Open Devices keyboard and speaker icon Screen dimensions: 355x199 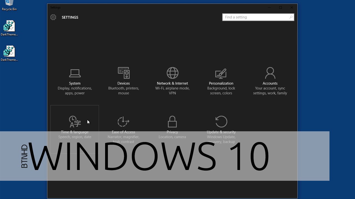pos(123,73)
